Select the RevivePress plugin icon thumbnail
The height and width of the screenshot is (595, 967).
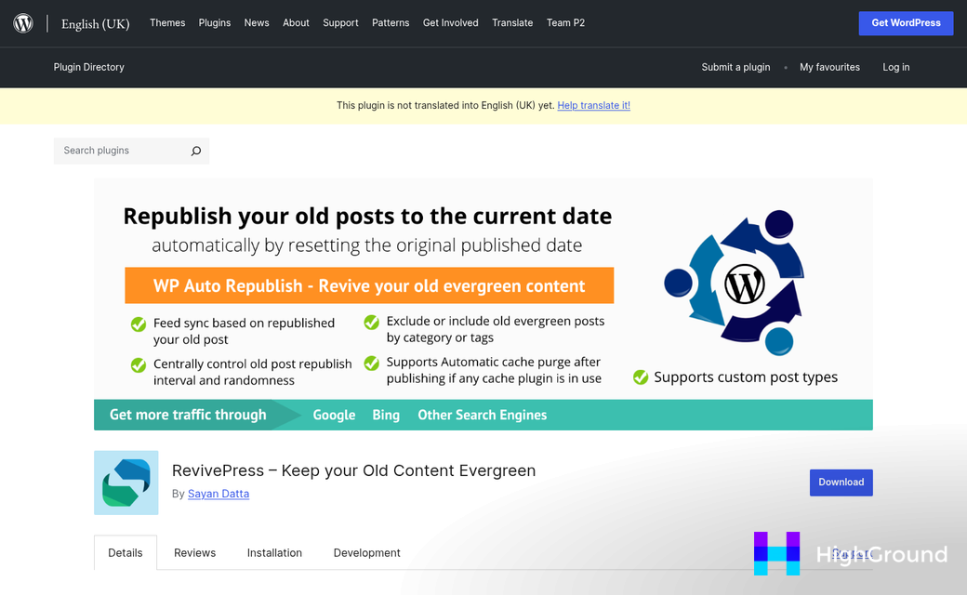click(x=126, y=483)
